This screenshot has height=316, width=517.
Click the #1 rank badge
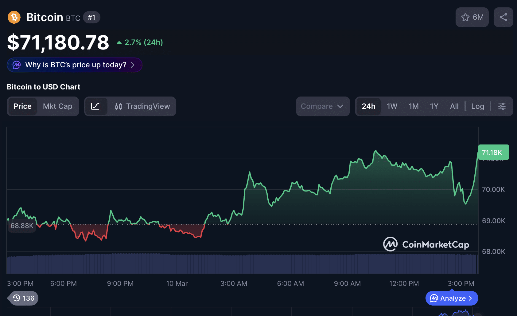click(91, 17)
